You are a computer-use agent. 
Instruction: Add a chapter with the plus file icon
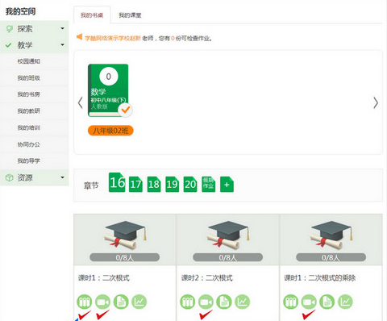[227, 184]
